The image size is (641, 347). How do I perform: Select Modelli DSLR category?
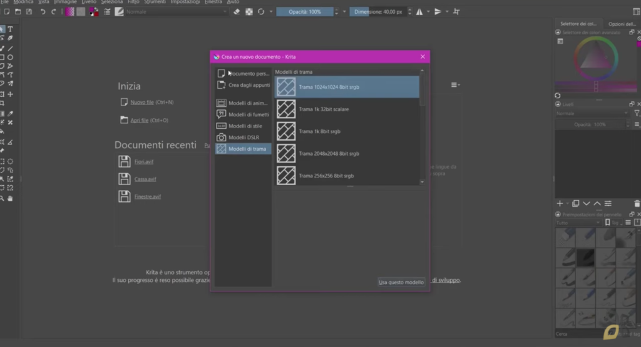[x=244, y=137]
